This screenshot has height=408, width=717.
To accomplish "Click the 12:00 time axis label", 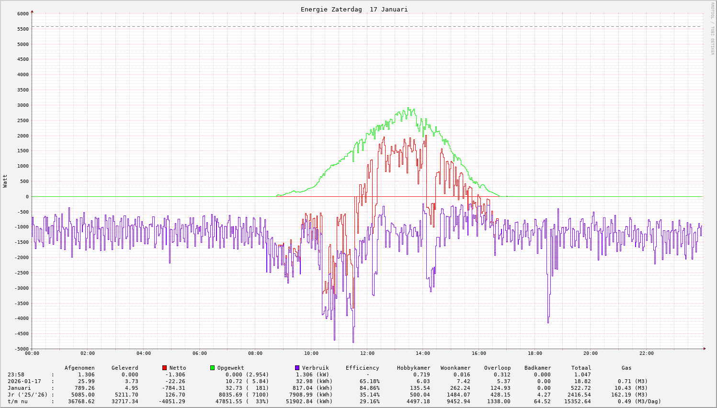I will pyautogui.click(x=367, y=353).
